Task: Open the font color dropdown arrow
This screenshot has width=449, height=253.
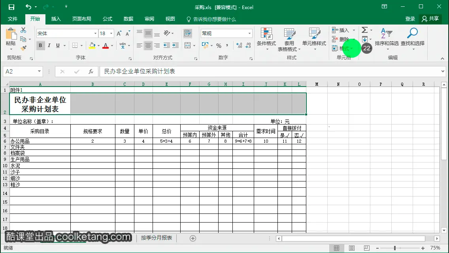Action: pyautogui.click(x=112, y=45)
